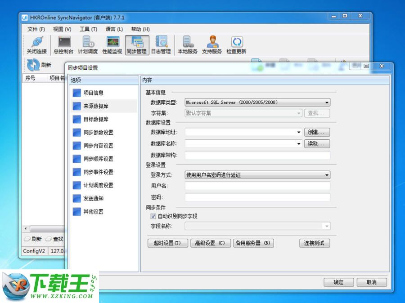The image size is (405, 303).
Task: Open the 帮助 (H) menu
Action: click(140, 29)
